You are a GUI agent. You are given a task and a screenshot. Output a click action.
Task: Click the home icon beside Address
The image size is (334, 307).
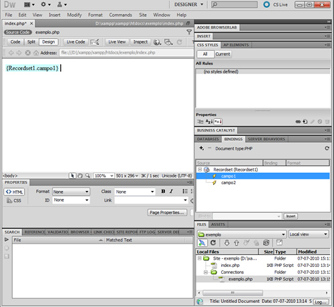pos(36,53)
